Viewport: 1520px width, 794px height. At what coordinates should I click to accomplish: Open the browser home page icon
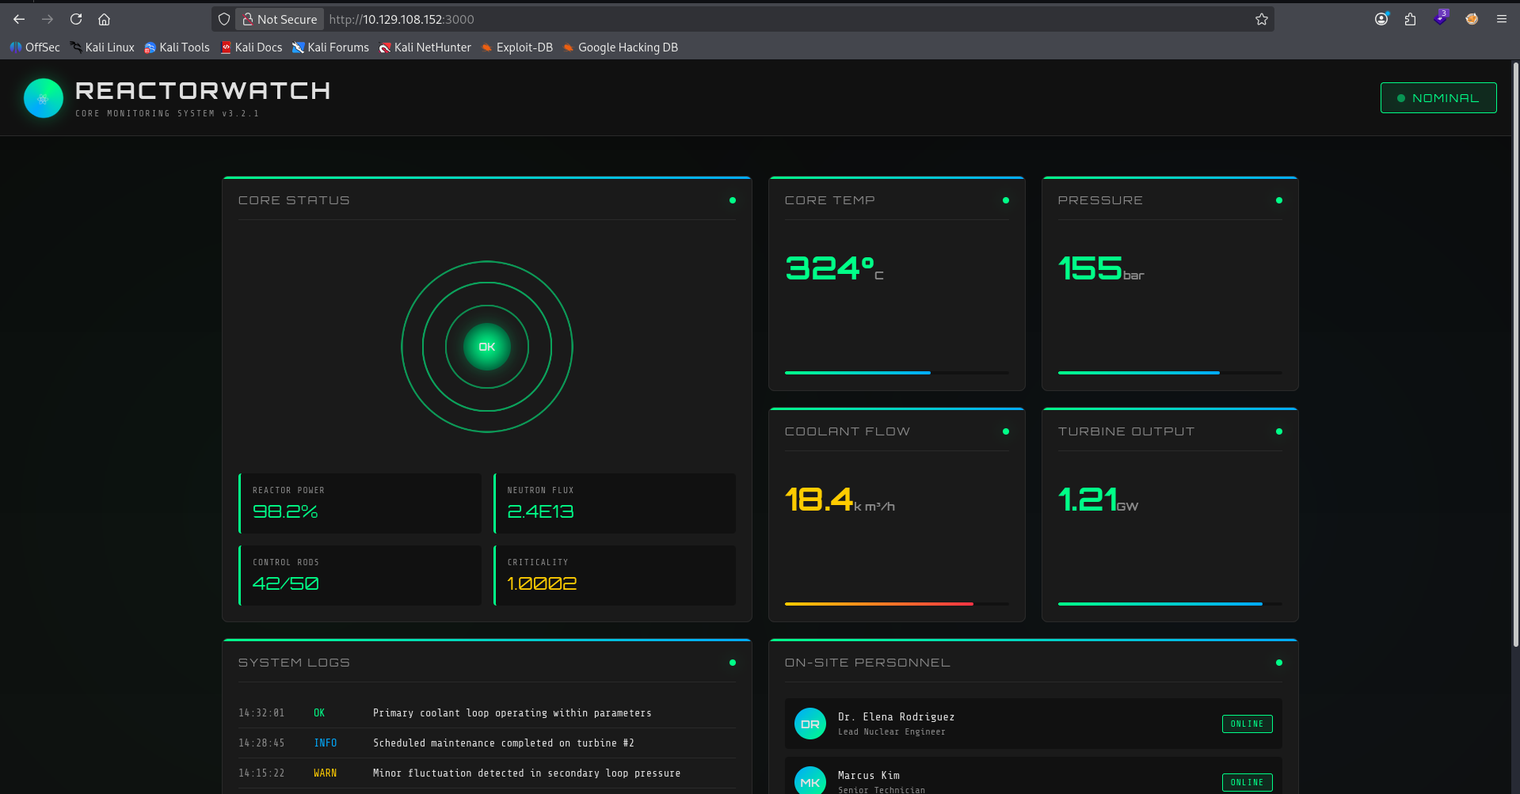(104, 19)
